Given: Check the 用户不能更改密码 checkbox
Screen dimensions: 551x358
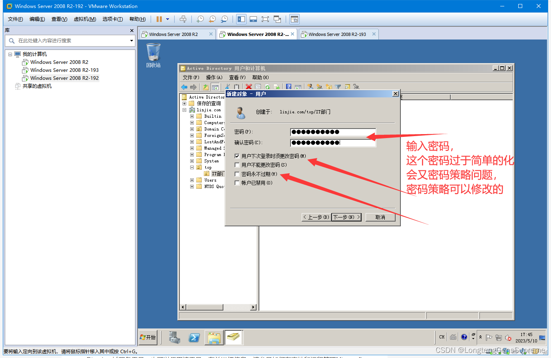Looking at the screenshot, I should tap(237, 165).
